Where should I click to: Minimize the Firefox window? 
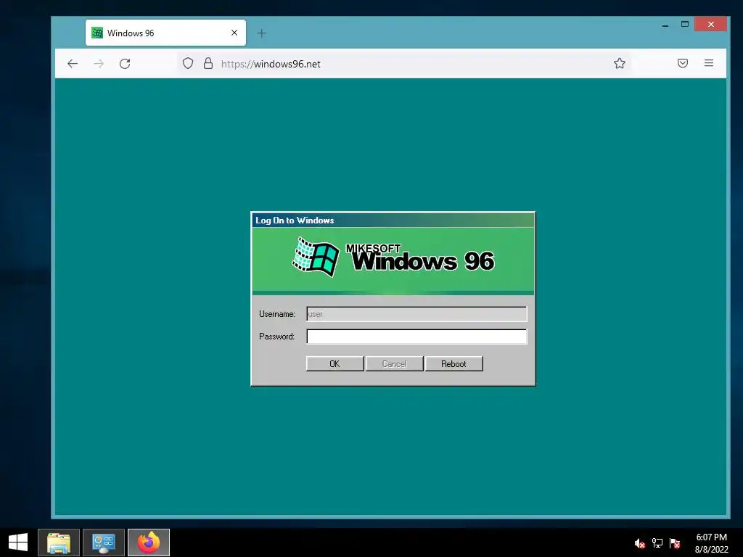[665, 24]
